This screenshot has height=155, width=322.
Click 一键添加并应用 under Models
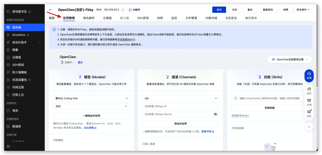coord(92,116)
